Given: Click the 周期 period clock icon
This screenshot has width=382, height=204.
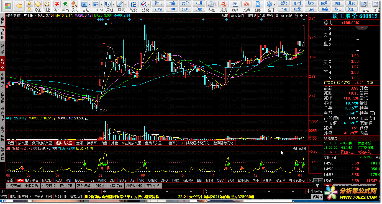Looking at the screenshot, I should pos(108,4).
